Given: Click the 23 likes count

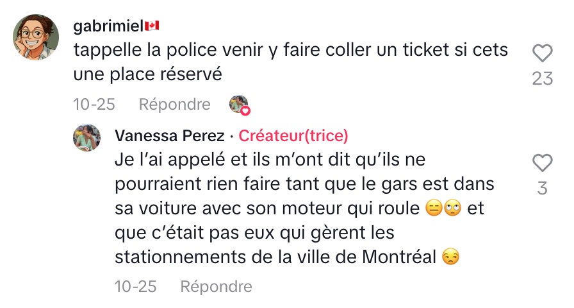Looking at the screenshot, I should click(x=542, y=78).
